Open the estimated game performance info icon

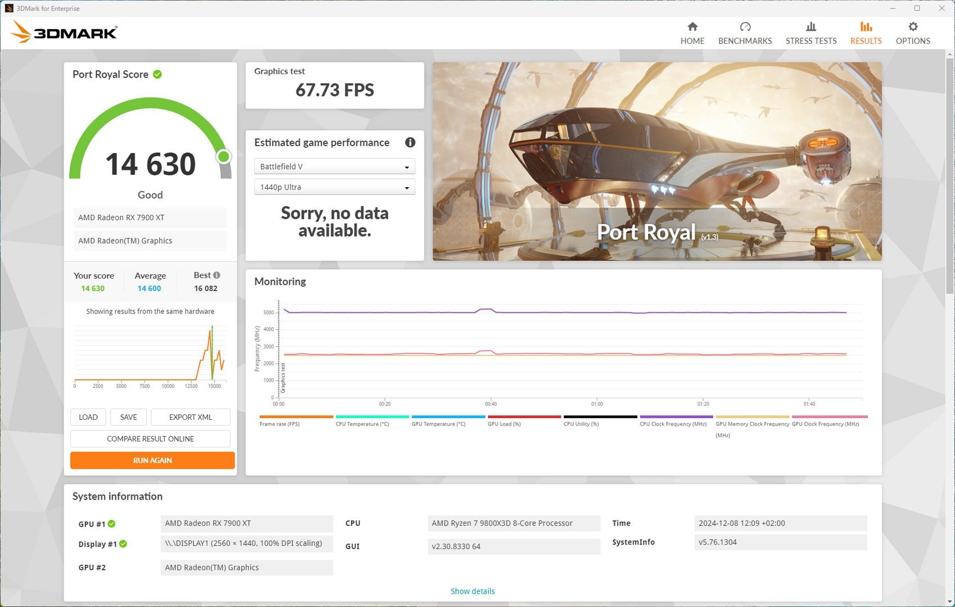click(410, 142)
